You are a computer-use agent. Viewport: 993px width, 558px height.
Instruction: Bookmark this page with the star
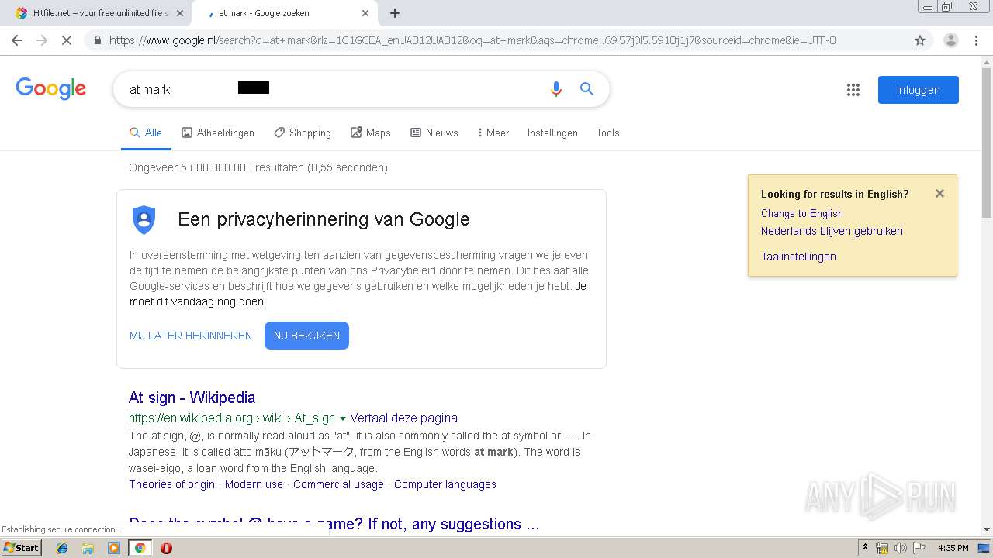[920, 40]
